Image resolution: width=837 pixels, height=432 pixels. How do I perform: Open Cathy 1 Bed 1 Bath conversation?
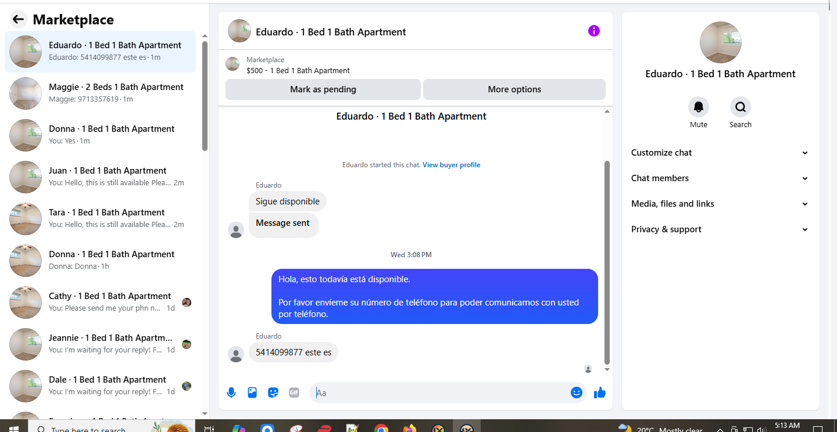coord(100,303)
